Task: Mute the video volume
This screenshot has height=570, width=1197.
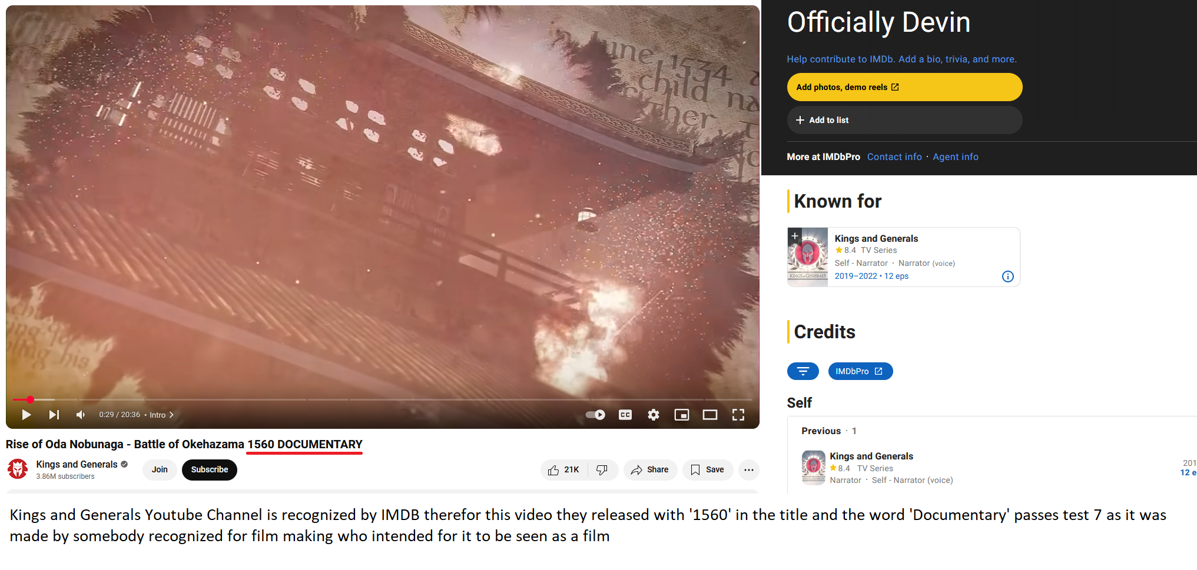Action: 81,415
